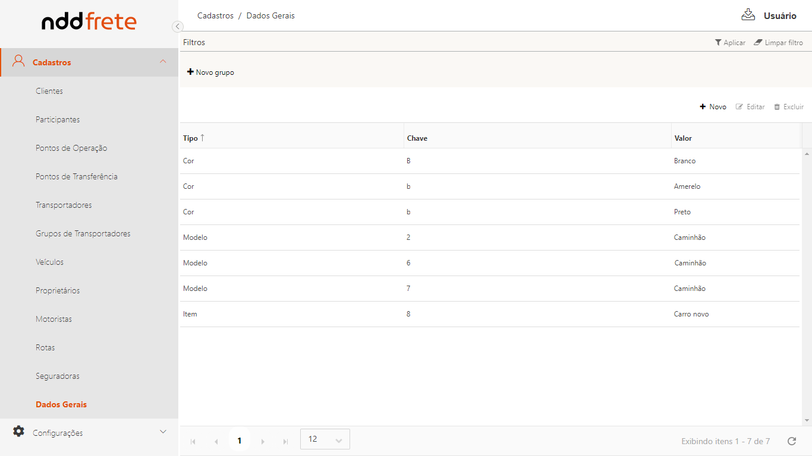Viewport: 812px width, 456px height.
Task: Go to the first page using pager icon
Action: tap(193, 441)
